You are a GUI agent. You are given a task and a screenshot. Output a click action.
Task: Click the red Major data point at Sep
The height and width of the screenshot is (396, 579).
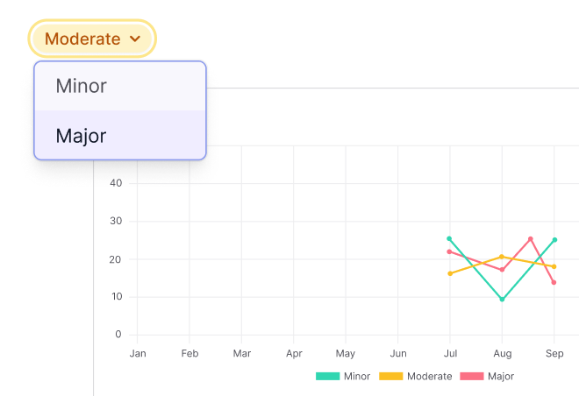point(554,282)
